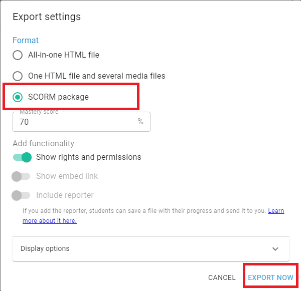This screenshot has width=301, height=291.
Task: Click the Show rights and permissions label
Action: coord(88,157)
